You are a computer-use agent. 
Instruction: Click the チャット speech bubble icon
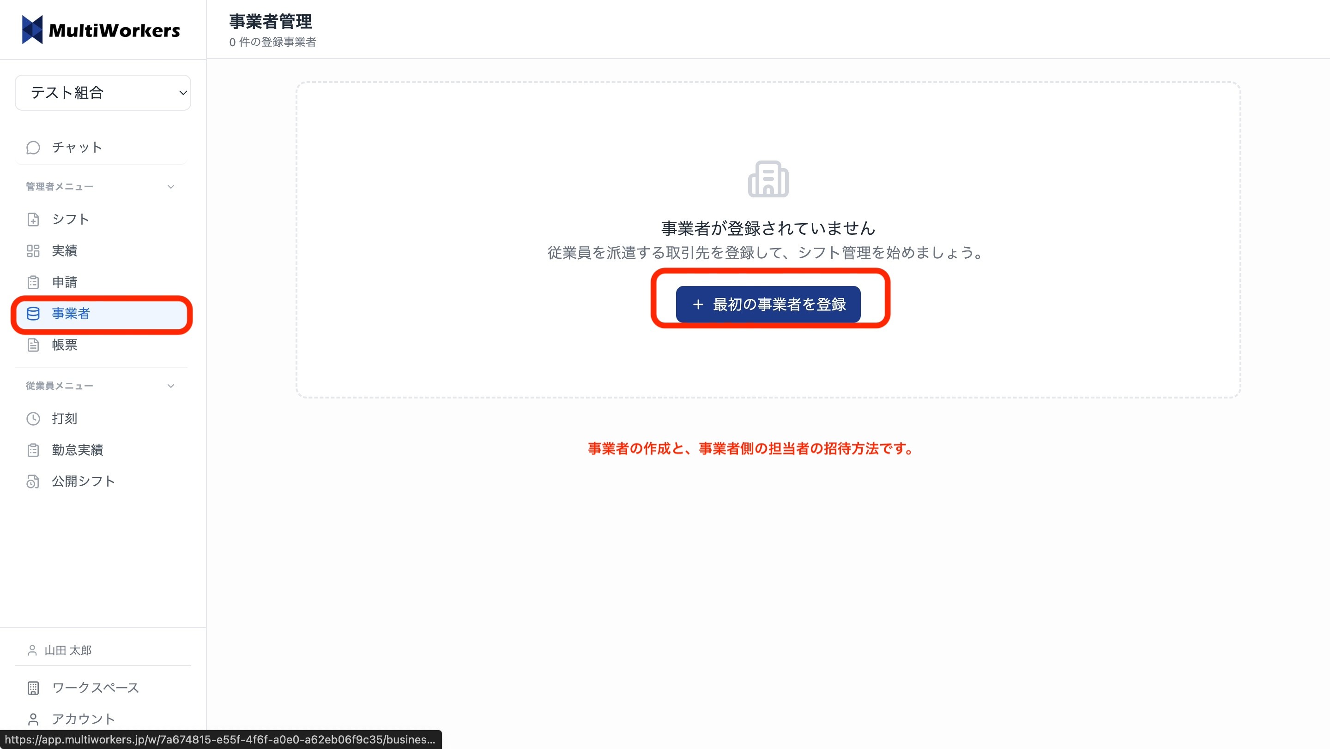click(33, 148)
